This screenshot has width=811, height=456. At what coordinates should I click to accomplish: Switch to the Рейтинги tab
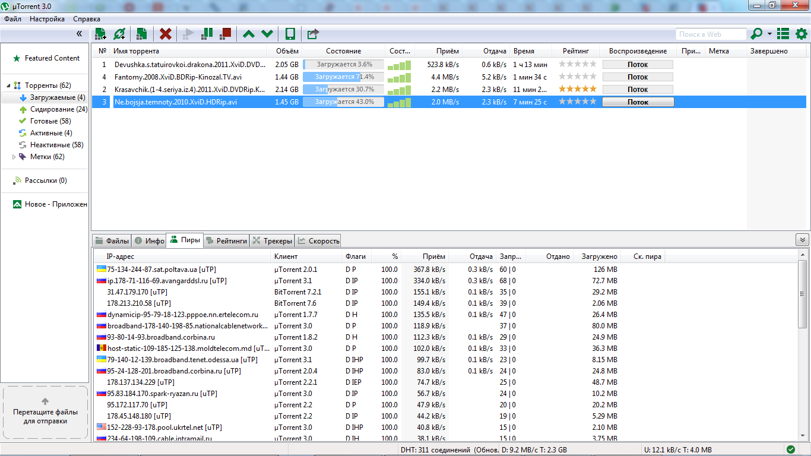coord(226,240)
